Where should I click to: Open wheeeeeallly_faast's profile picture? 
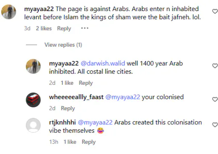click(x=33, y=100)
